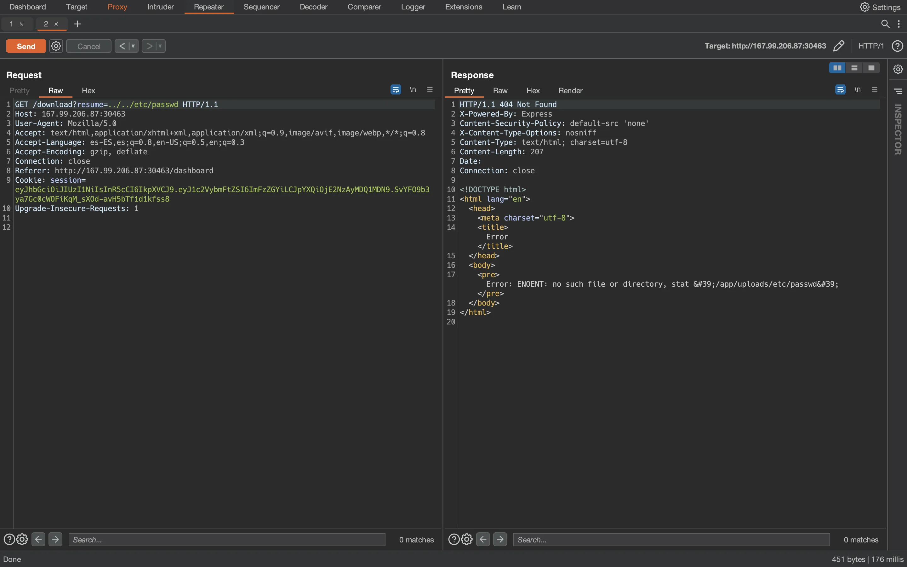This screenshot has height=567, width=907.
Task: Click the target URL edit pencil icon
Action: pos(838,46)
